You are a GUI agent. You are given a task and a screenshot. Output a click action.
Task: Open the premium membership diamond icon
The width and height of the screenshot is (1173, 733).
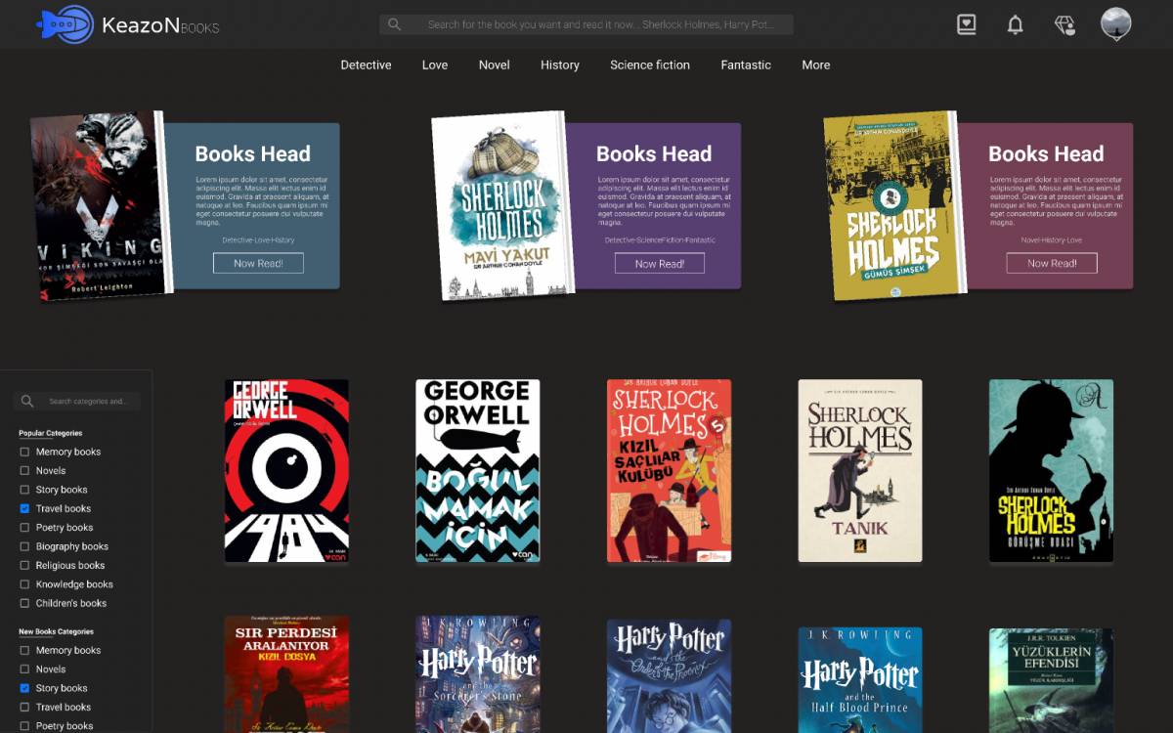point(1064,24)
